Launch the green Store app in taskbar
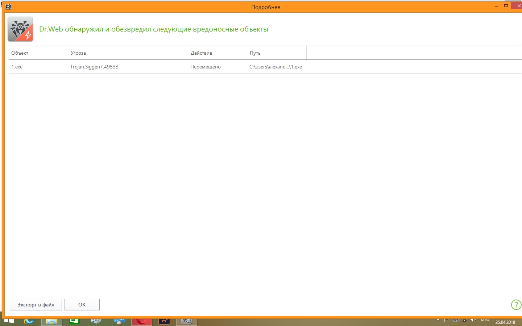This screenshot has height=326, width=522. click(74, 321)
